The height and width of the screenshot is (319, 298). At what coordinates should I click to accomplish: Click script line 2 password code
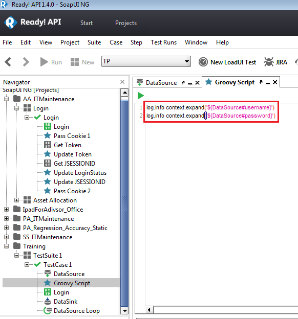click(211, 116)
